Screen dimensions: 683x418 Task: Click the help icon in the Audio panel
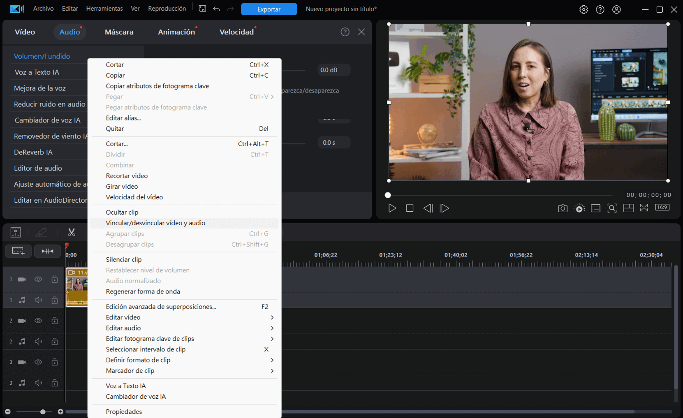point(345,32)
